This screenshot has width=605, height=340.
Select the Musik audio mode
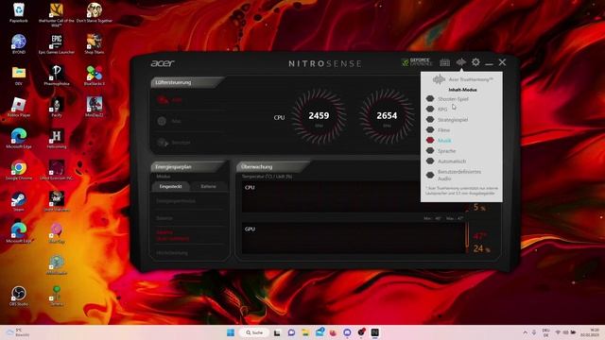point(444,141)
